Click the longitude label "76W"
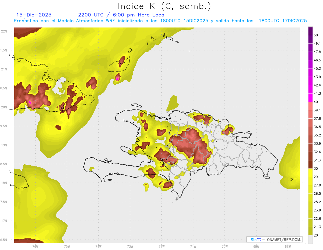This screenshot has height=250, width=323. coord(35,246)
